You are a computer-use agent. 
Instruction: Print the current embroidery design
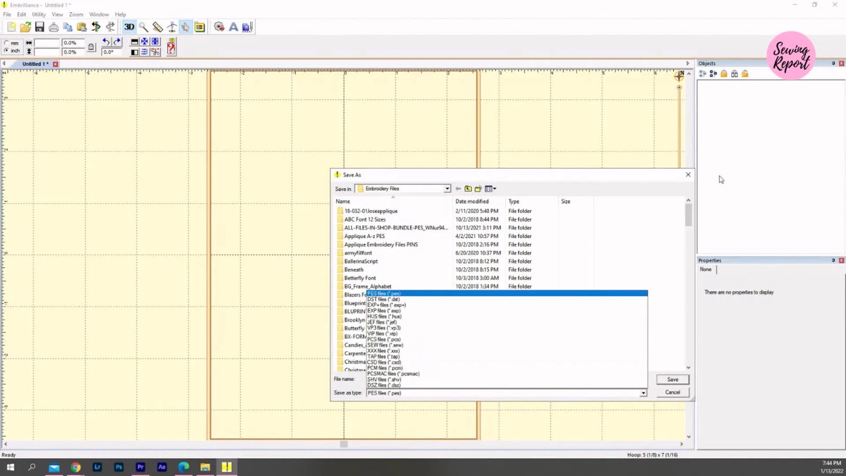[53, 27]
